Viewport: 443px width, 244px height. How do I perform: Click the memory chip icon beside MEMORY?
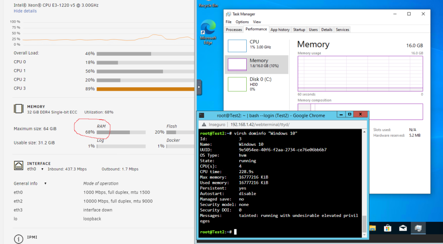coord(19,109)
